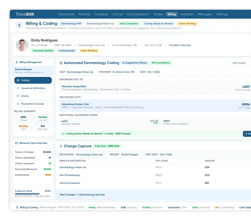Click the Payments & Invoices dollar icon
The image size is (251, 220).
[18, 104]
